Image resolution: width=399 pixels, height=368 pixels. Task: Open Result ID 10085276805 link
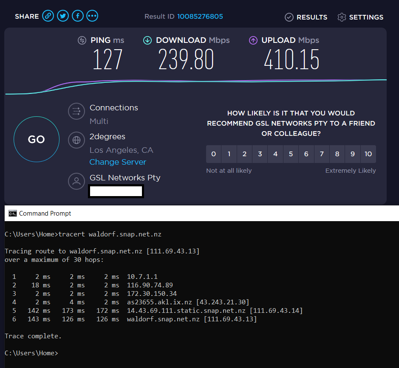[x=200, y=17]
